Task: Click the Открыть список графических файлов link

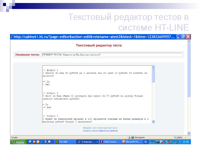Action: click(x=100, y=131)
